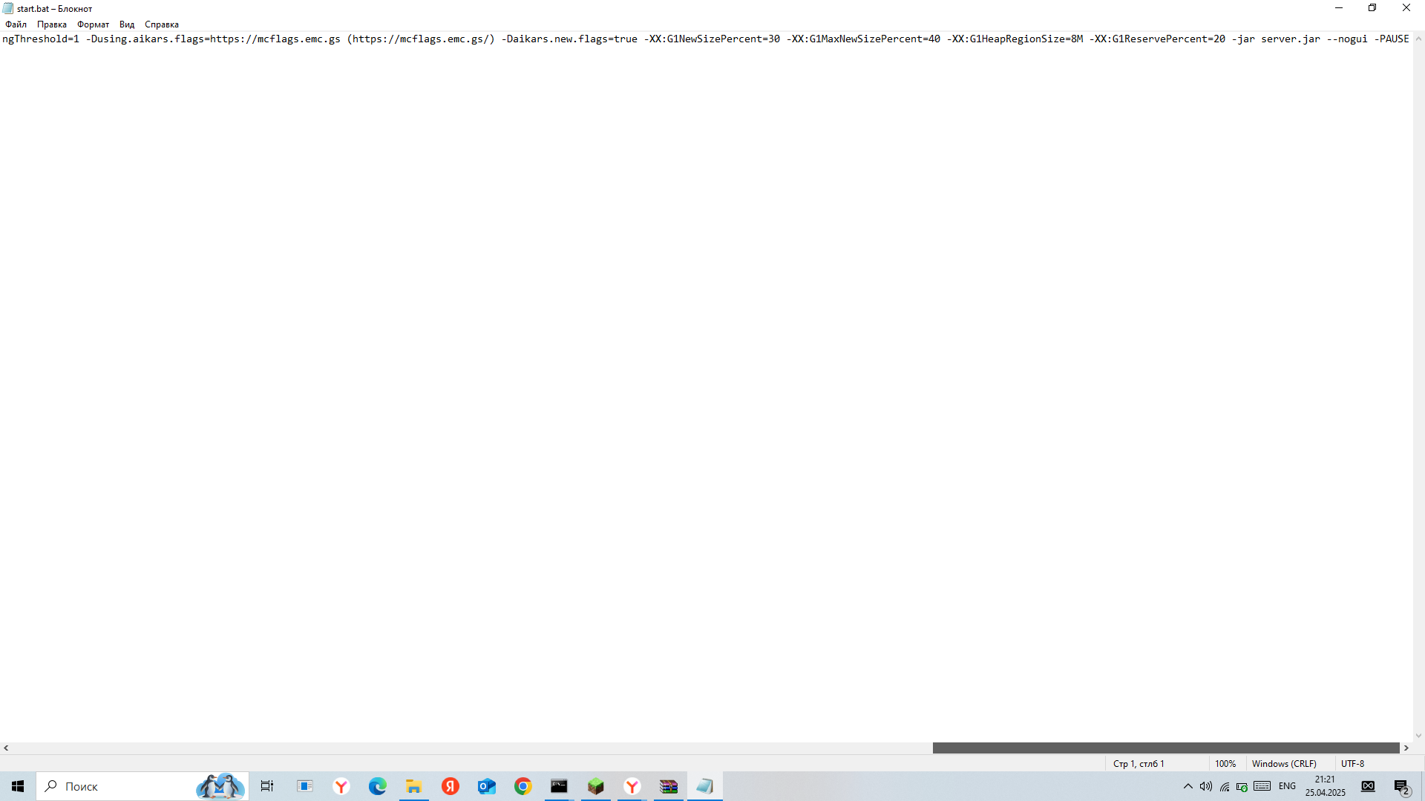Click the infinity laptop tray icon

point(1368,786)
